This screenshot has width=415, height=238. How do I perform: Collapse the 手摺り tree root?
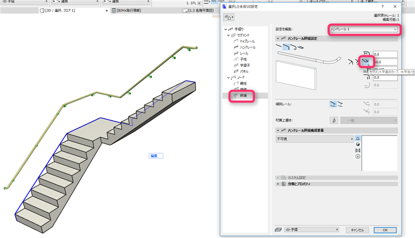click(x=226, y=29)
